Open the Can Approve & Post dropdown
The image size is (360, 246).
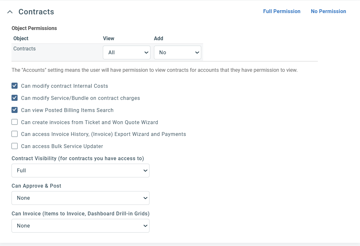[80, 198]
